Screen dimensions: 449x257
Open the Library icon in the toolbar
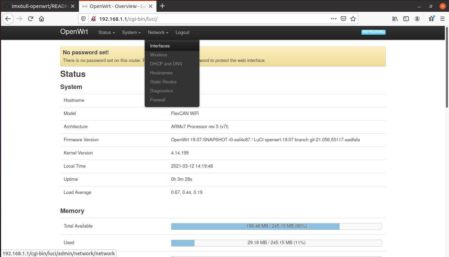[395, 19]
